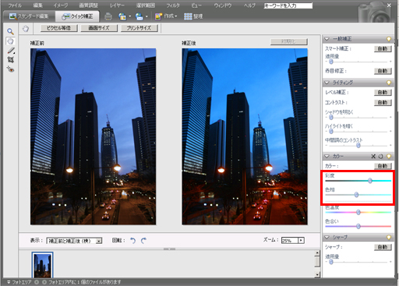Rotate photo right with clockwise arrow
399x286 pixels.
pos(143,241)
